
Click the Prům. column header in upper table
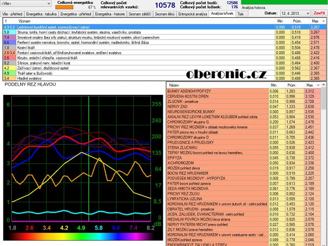pyautogui.click(x=297, y=21)
